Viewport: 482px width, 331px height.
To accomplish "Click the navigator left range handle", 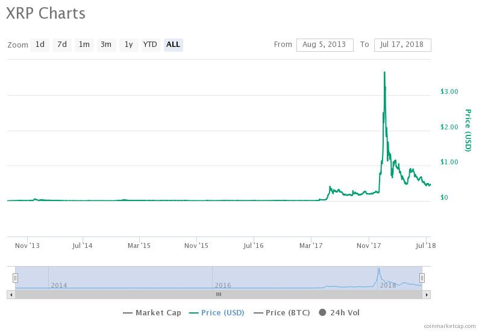I will click(x=16, y=278).
